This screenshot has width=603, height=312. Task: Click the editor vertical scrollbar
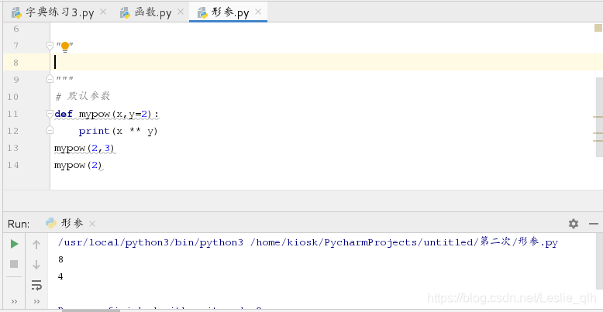pyautogui.click(x=600, y=117)
